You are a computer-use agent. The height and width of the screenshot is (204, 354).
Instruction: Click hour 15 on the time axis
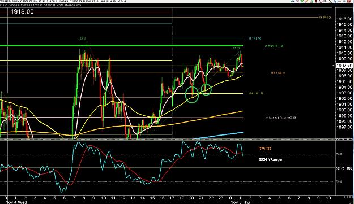pyautogui.click(x=152, y=198)
